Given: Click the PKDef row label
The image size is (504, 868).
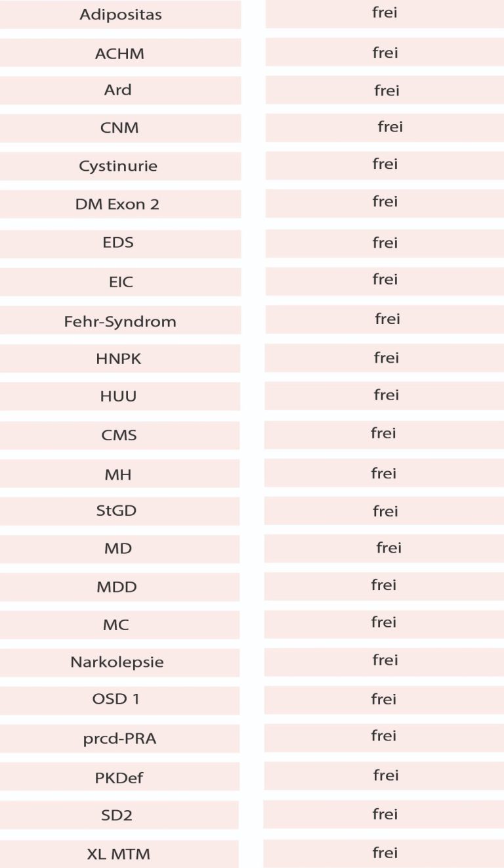Looking at the screenshot, I should 119,777.
